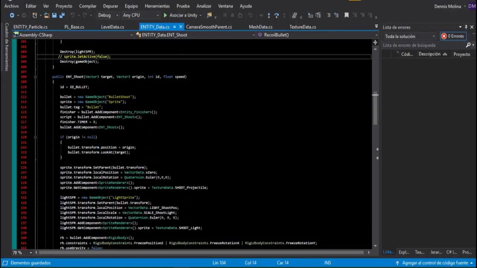This screenshot has width=477, height=268.
Task: Open the 78% zoom level control
Action: (17, 252)
